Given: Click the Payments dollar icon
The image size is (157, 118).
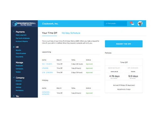Looking at the screenshot, I should point(14,31).
